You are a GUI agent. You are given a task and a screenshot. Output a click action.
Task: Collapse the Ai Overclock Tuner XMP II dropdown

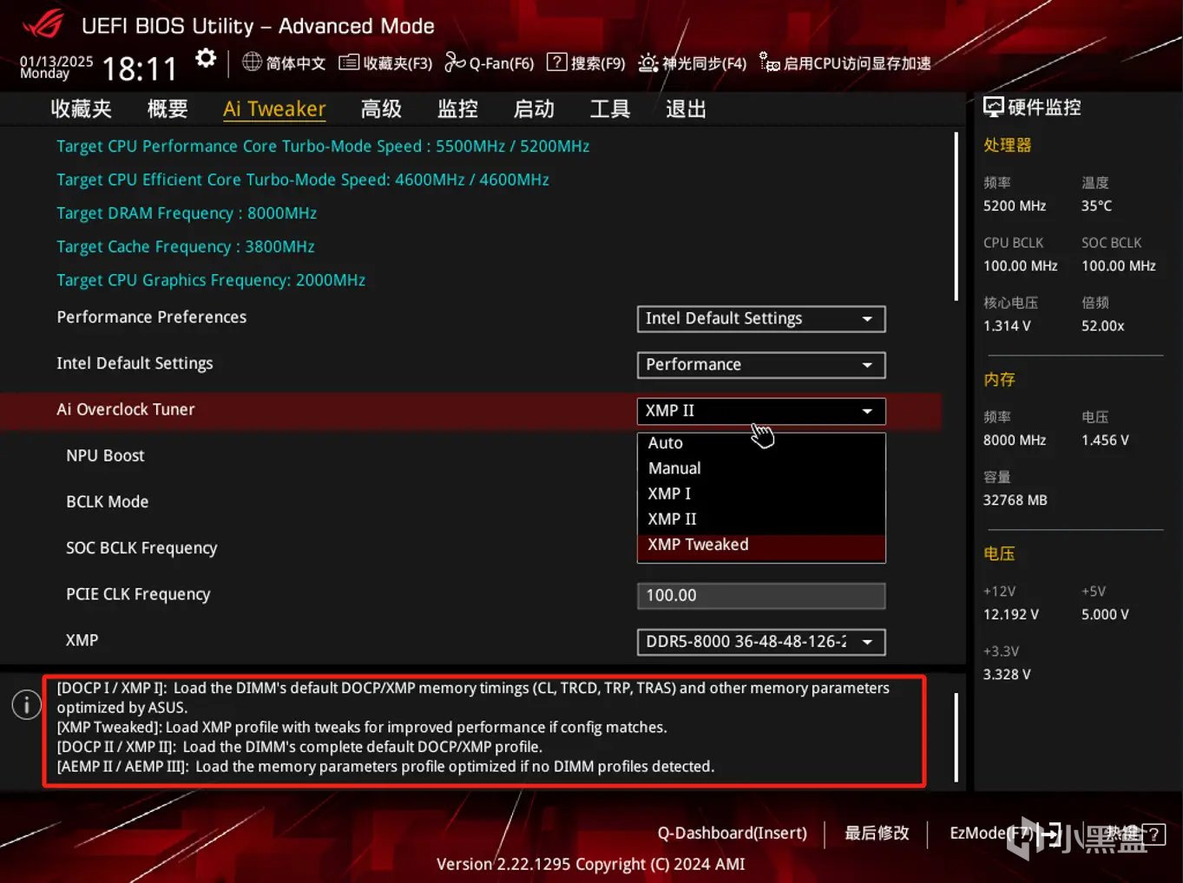click(x=761, y=410)
